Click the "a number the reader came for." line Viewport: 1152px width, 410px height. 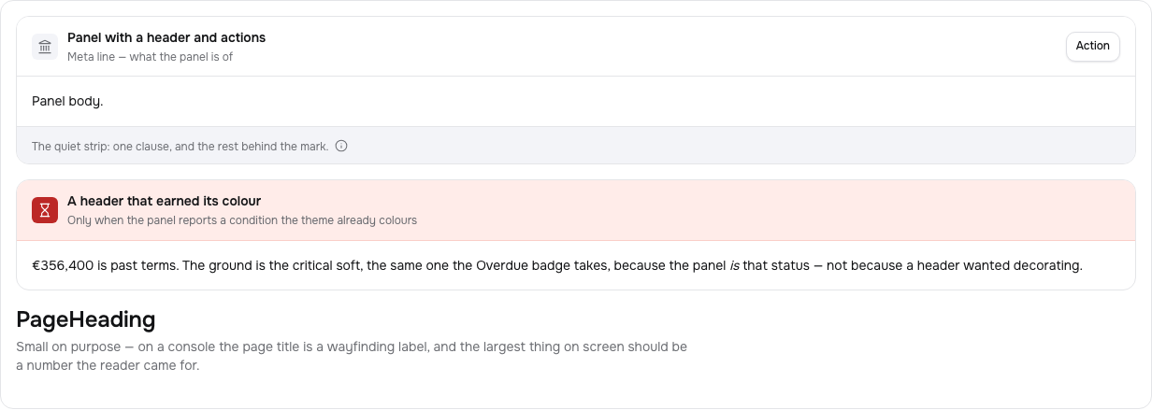pyautogui.click(x=108, y=365)
